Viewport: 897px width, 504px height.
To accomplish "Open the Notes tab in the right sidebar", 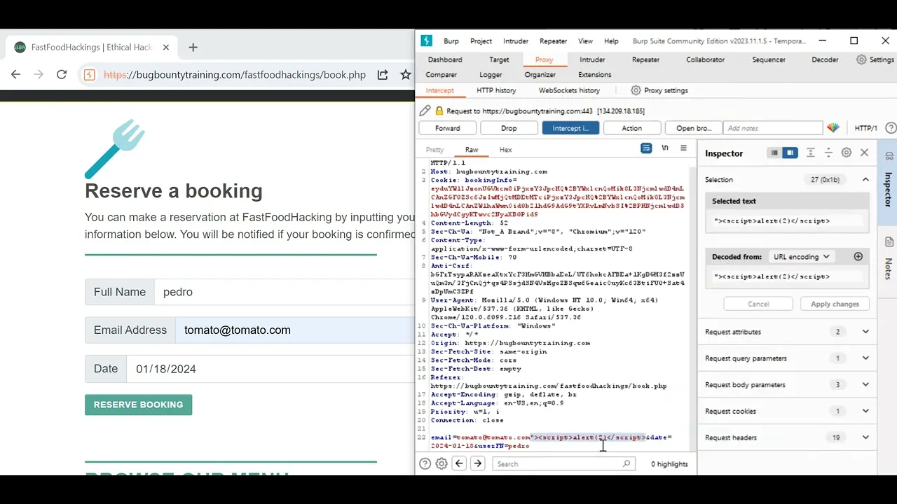I will (x=889, y=258).
